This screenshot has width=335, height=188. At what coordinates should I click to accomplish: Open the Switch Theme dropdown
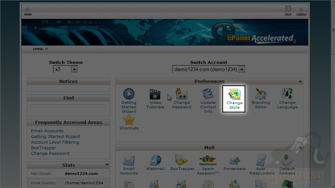pyautogui.click(x=65, y=69)
